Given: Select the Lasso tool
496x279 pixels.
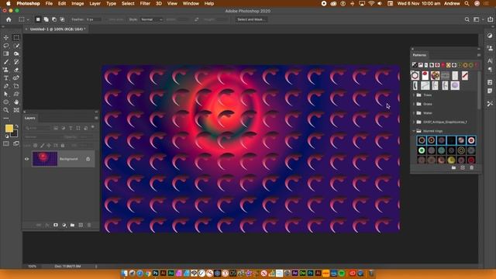Looking at the screenshot, I should point(6,46).
